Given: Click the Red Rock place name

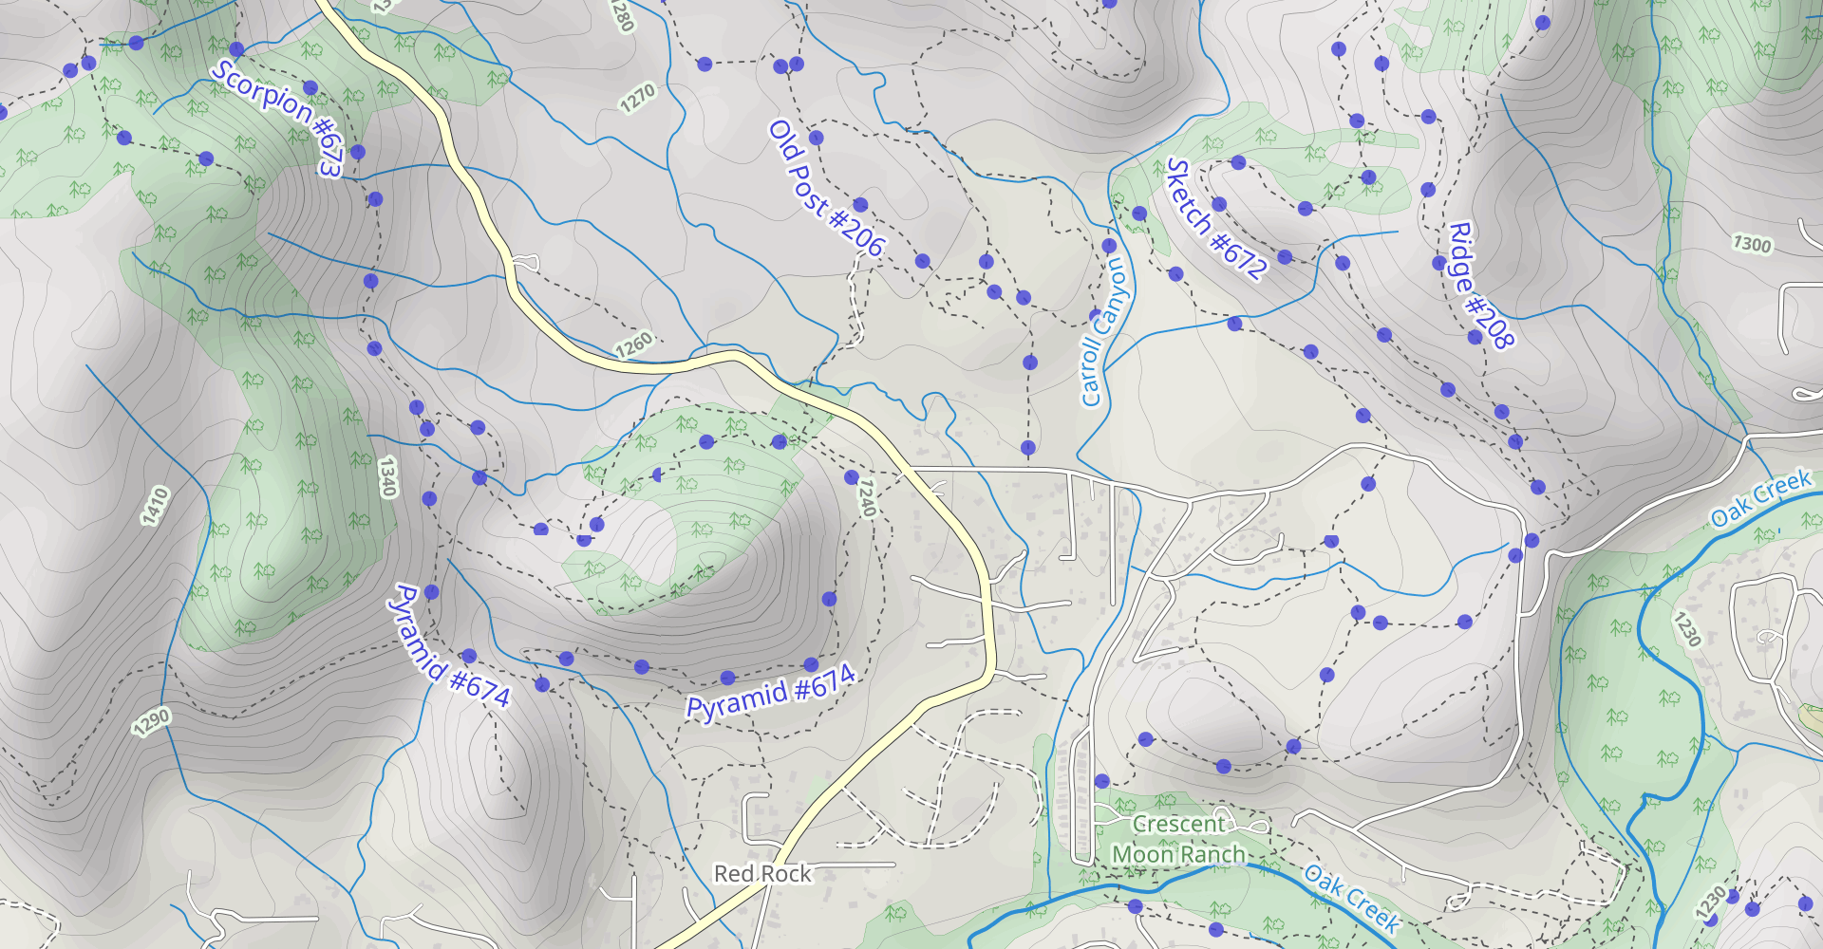Looking at the screenshot, I should (762, 873).
